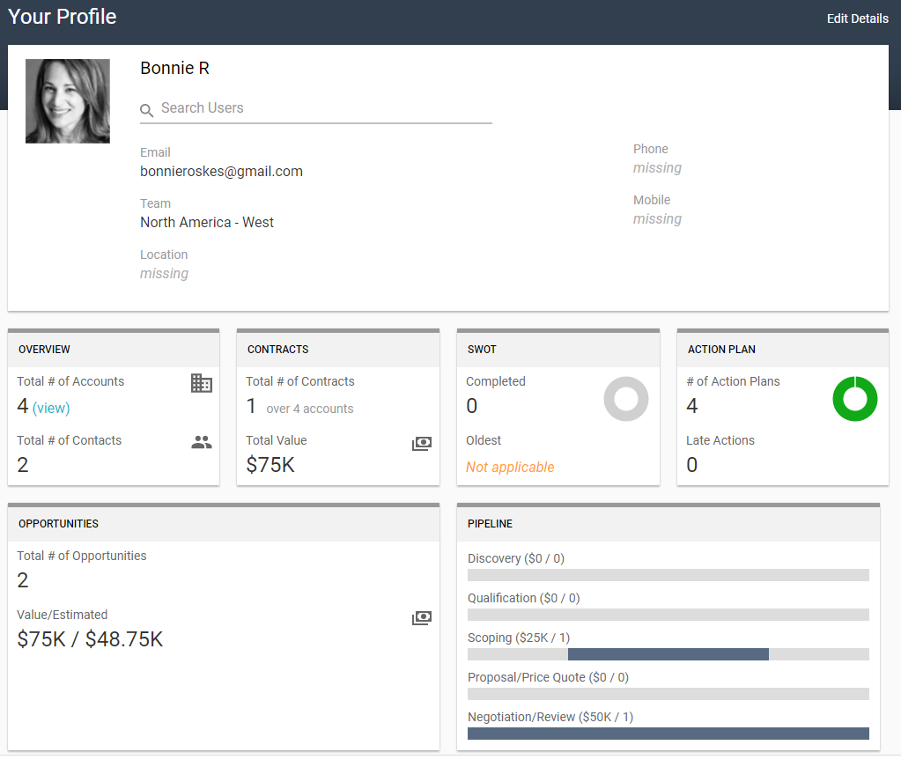
Task: Click the people icon beside Total Contacts
Action: pos(202,442)
